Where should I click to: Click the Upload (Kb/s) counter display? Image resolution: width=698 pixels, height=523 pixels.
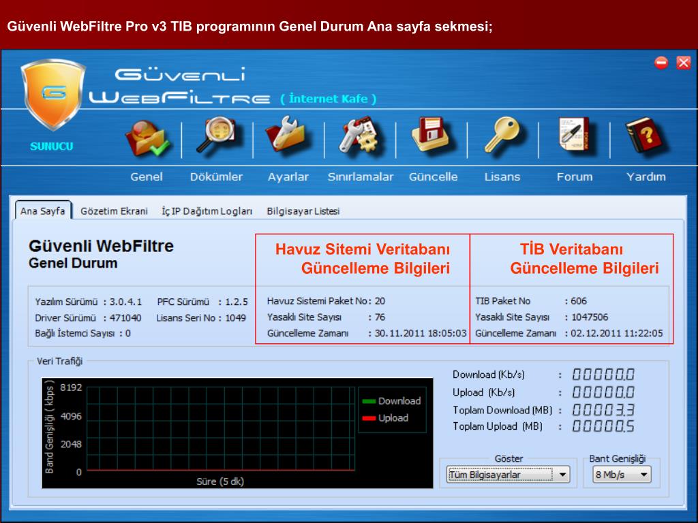click(603, 392)
